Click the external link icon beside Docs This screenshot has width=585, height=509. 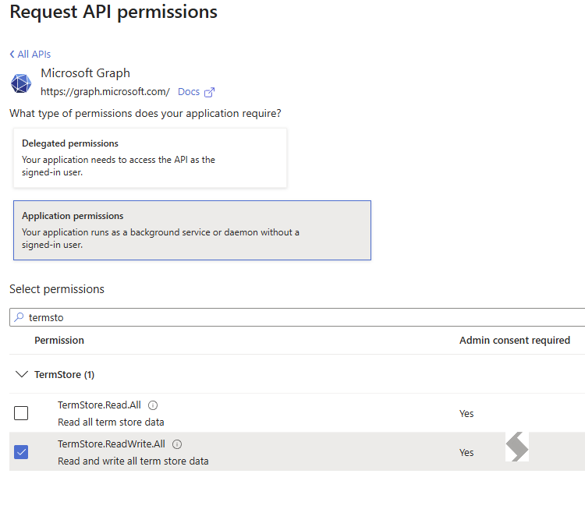(209, 92)
